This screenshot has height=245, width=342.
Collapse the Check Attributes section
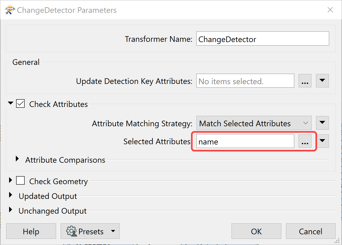point(10,103)
